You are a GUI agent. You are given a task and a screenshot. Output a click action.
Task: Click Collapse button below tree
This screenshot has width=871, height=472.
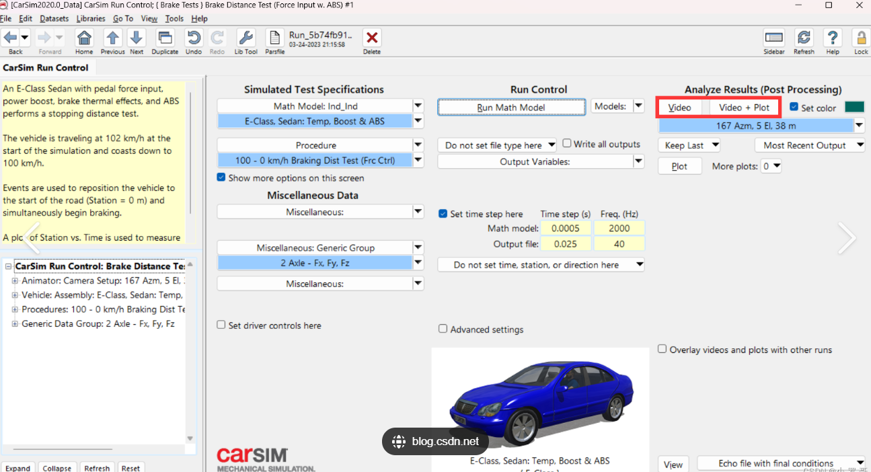[57, 468]
